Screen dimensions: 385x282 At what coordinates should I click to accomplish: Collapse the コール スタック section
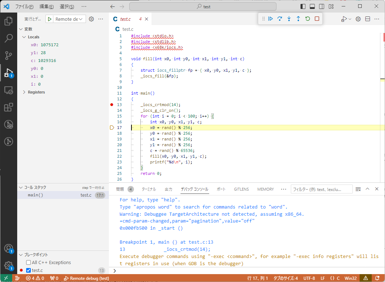[x=21, y=187]
